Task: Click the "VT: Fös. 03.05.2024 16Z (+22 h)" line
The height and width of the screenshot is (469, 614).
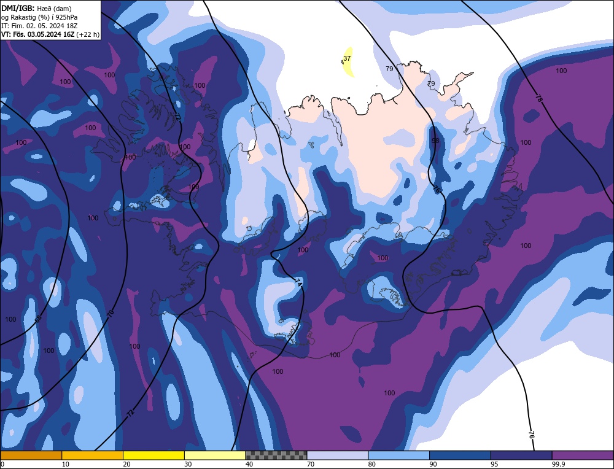Action: (x=50, y=34)
